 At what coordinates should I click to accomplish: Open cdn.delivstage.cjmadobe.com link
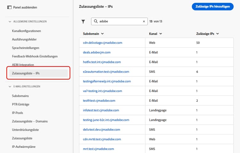(x=102, y=43)
